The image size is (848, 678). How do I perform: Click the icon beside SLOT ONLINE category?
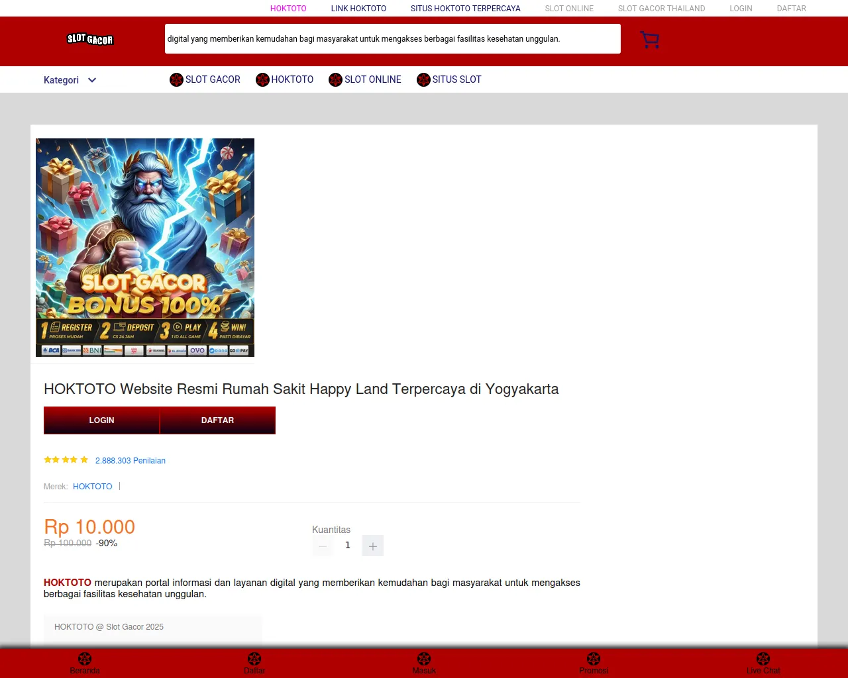[335, 80]
